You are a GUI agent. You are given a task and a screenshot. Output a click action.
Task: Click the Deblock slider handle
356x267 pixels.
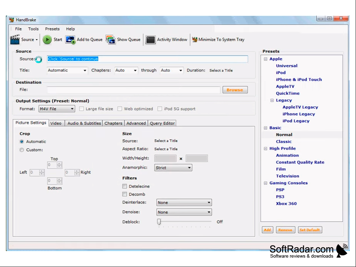159,222
